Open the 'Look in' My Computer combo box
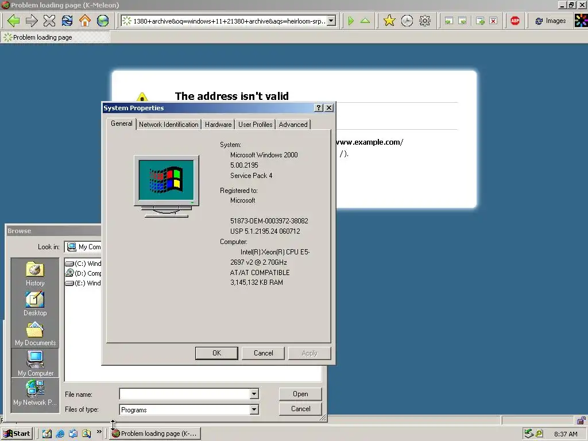Viewport: 588px width, 441px height. tap(83, 247)
